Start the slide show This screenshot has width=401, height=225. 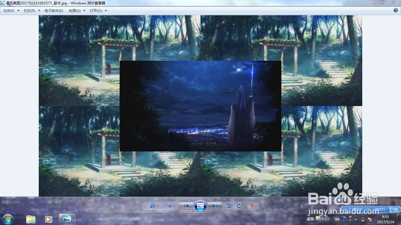(200, 206)
